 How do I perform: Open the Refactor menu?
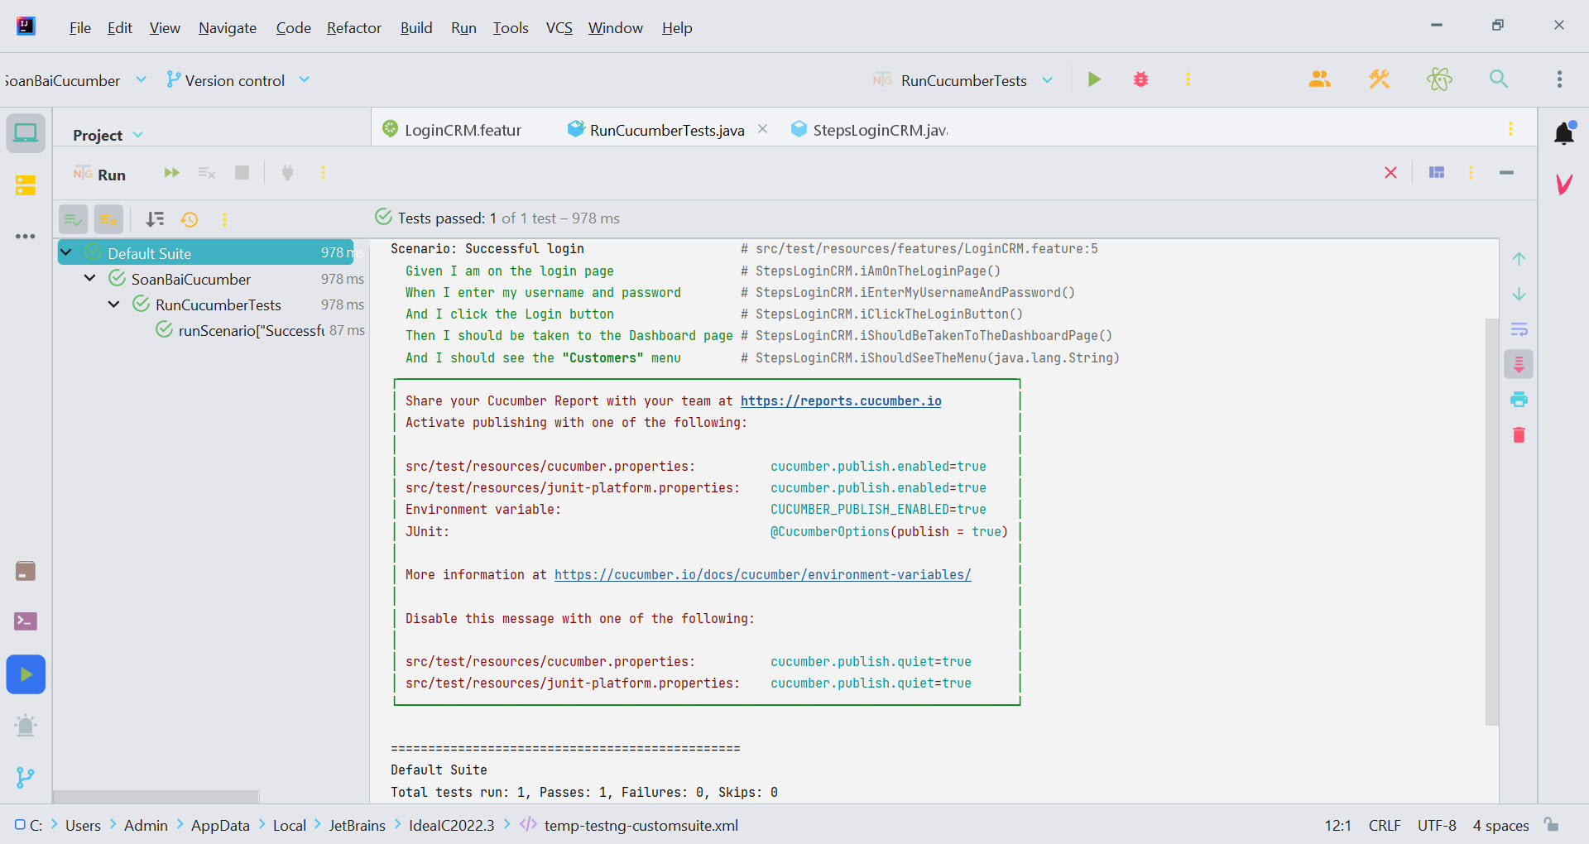354,28
